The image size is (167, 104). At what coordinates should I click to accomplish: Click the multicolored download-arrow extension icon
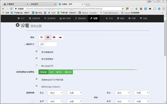click(127, 9)
